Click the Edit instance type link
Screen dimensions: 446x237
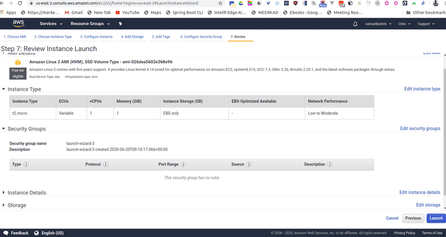coord(422,89)
